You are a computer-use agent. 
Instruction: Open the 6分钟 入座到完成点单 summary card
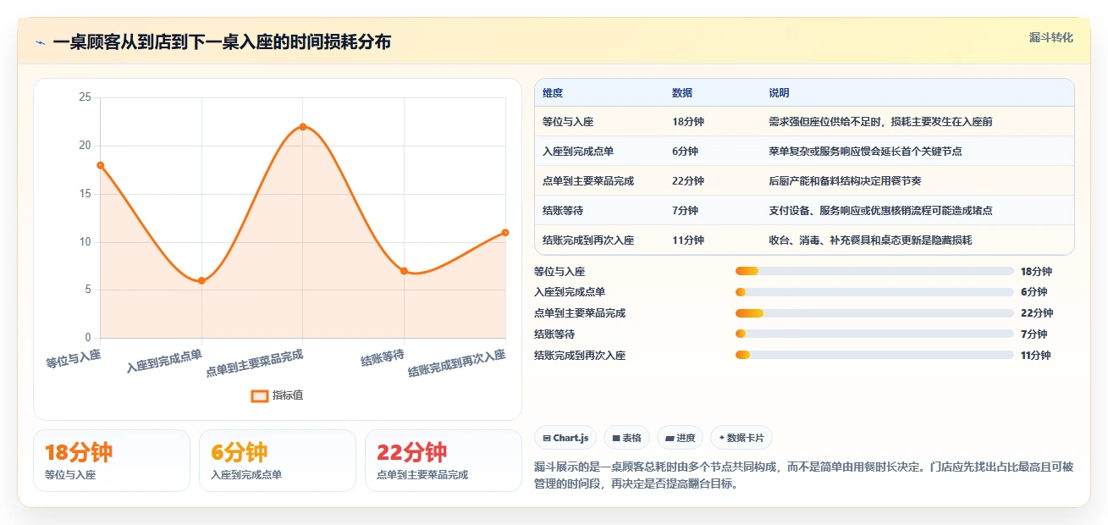(x=278, y=461)
